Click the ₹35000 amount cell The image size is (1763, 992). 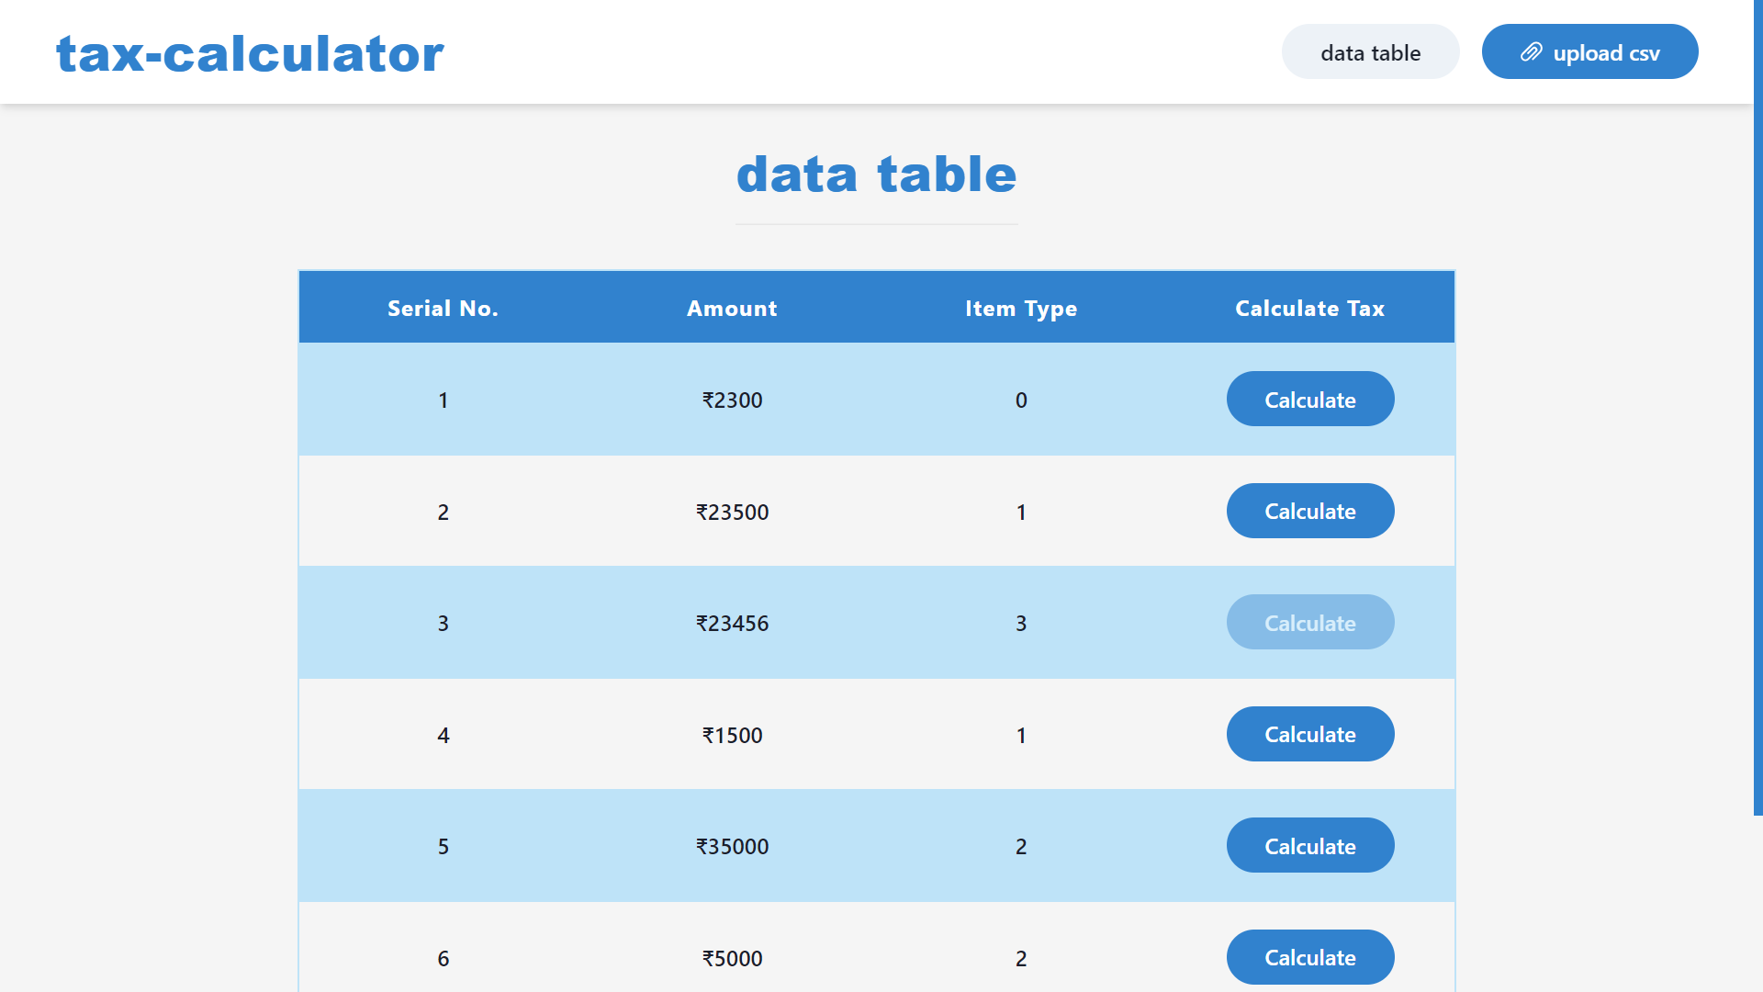click(732, 847)
